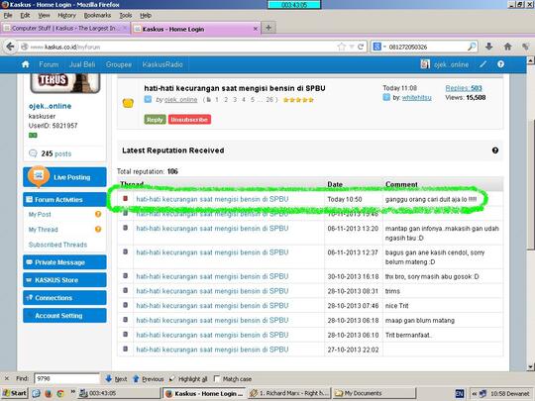Viewport: 535px width, 401px height.
Task: Open the History menu
Action: point(67,15)
